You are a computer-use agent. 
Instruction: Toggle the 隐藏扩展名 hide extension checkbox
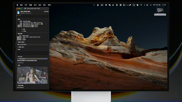tap(18, 47)
